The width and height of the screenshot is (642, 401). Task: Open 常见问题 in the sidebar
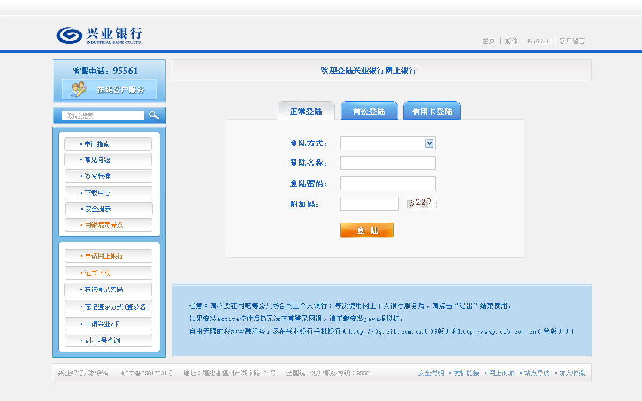108,160
